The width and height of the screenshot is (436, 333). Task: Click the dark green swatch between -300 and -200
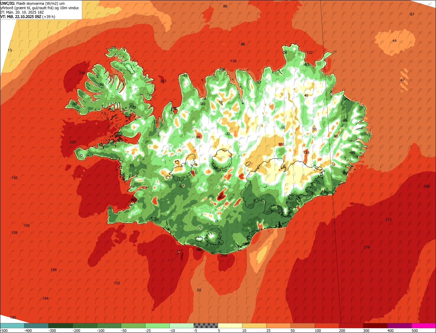click(x=61, y=326)
